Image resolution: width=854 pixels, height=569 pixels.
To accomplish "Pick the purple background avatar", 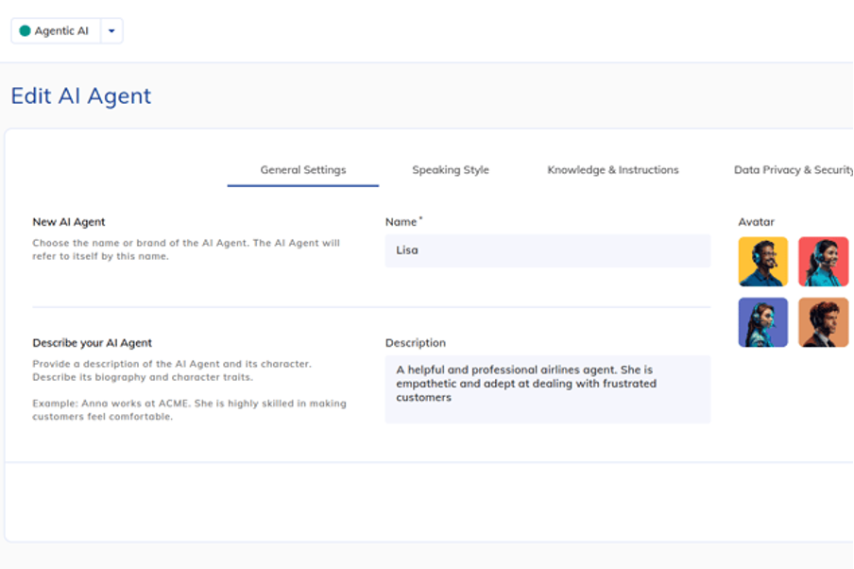I will coord(762,322).
